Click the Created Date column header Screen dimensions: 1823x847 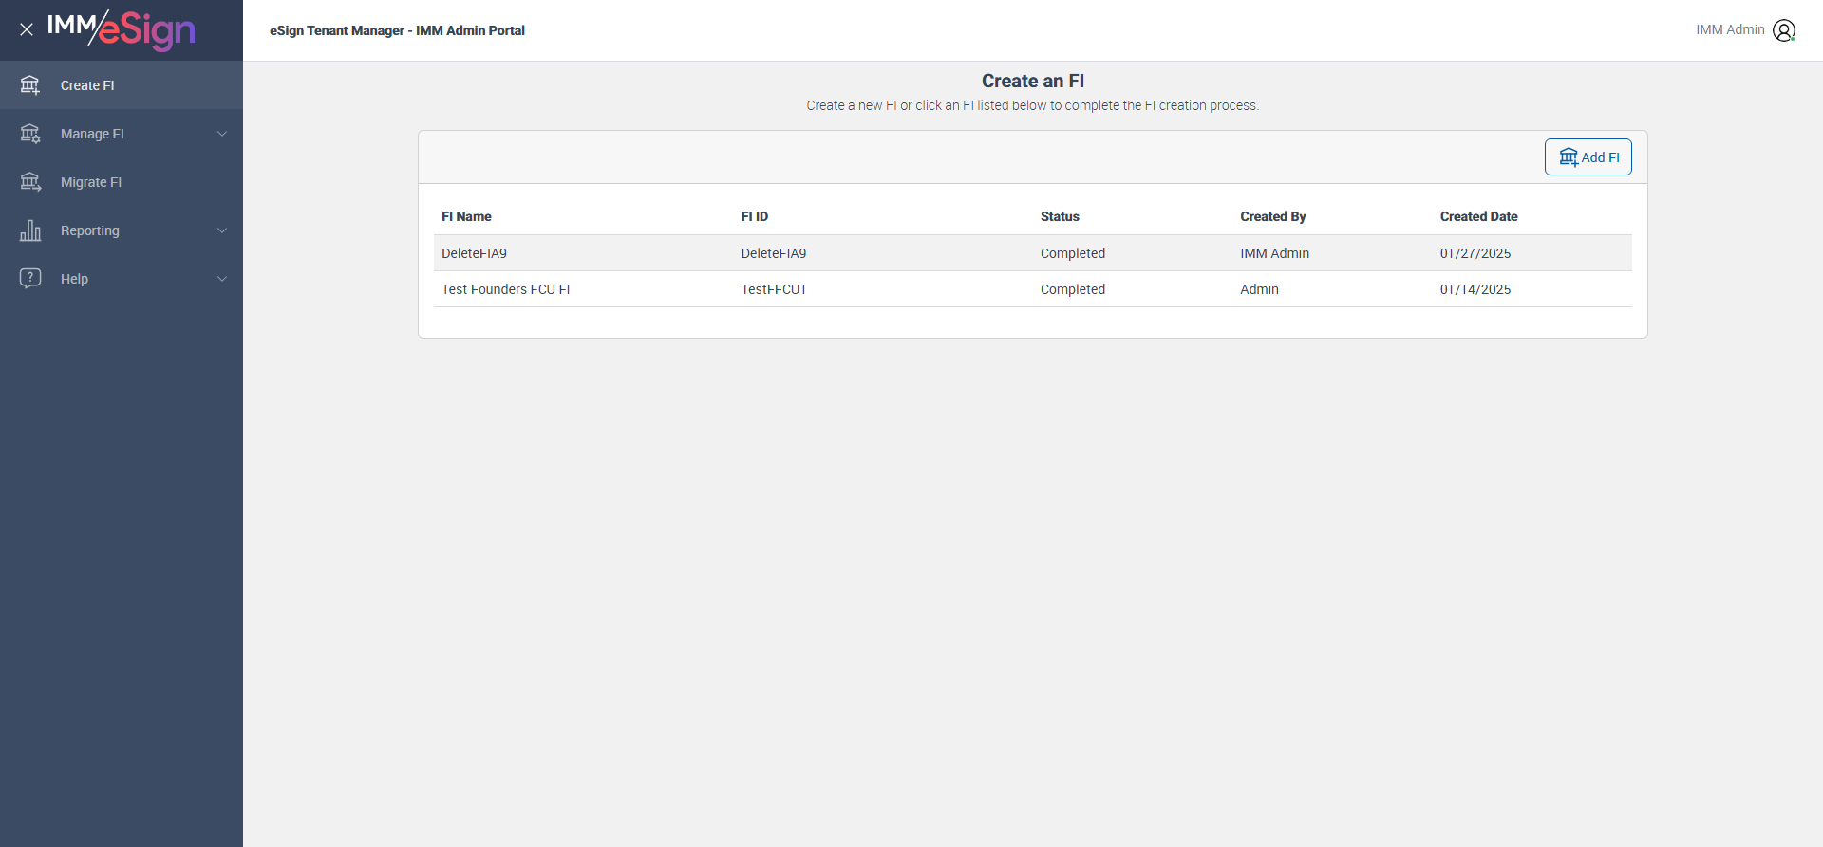(1478, 216)
